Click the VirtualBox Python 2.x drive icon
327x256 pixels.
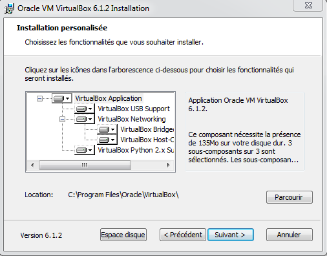click(x=81, y=150)
